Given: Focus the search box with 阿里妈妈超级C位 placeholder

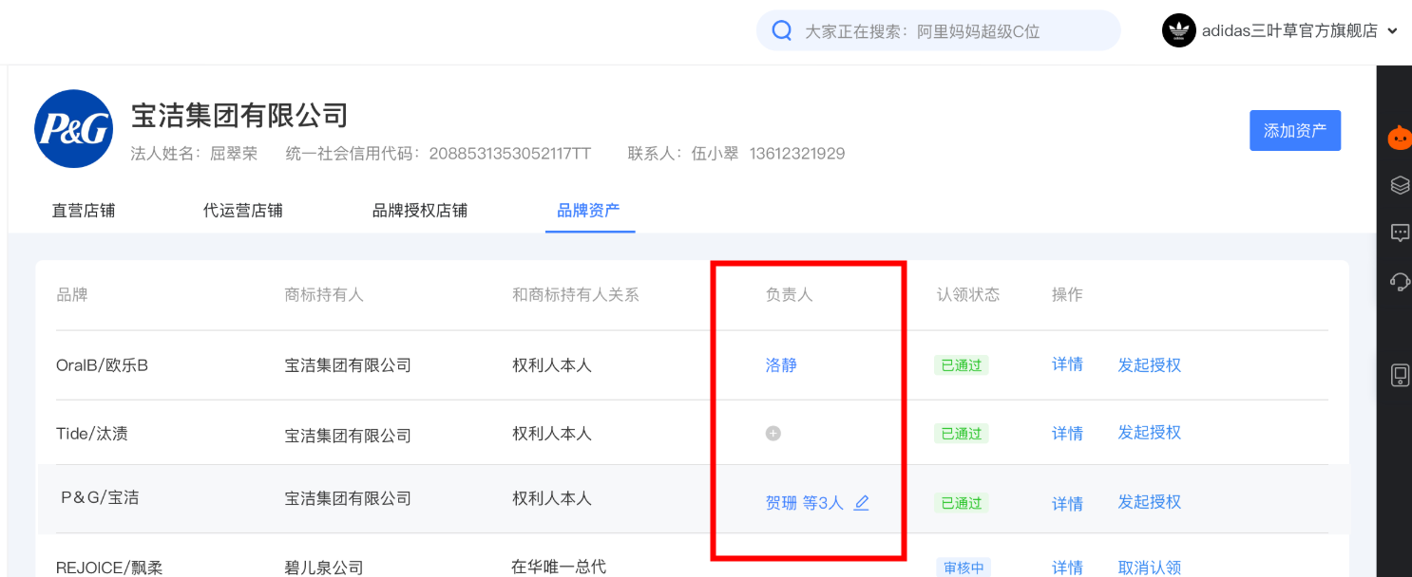Looking at the screenshot, I should click(x=938, y=30).
